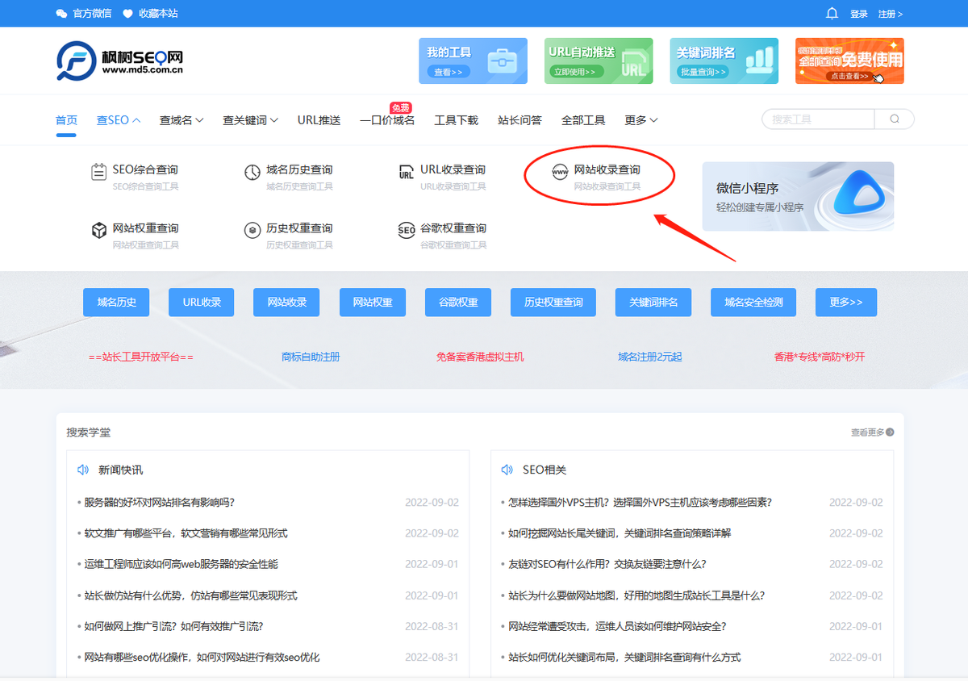Image resolution: width=968 pixels, height=681 pixels.
Task: Click the 域名历史 blue button
Action: (x=117, y=302)
